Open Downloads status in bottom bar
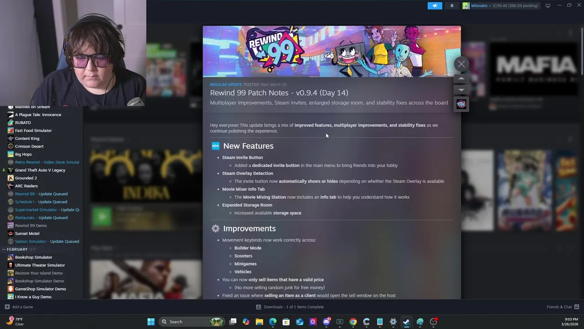584x329 pixels. (290, 307)
